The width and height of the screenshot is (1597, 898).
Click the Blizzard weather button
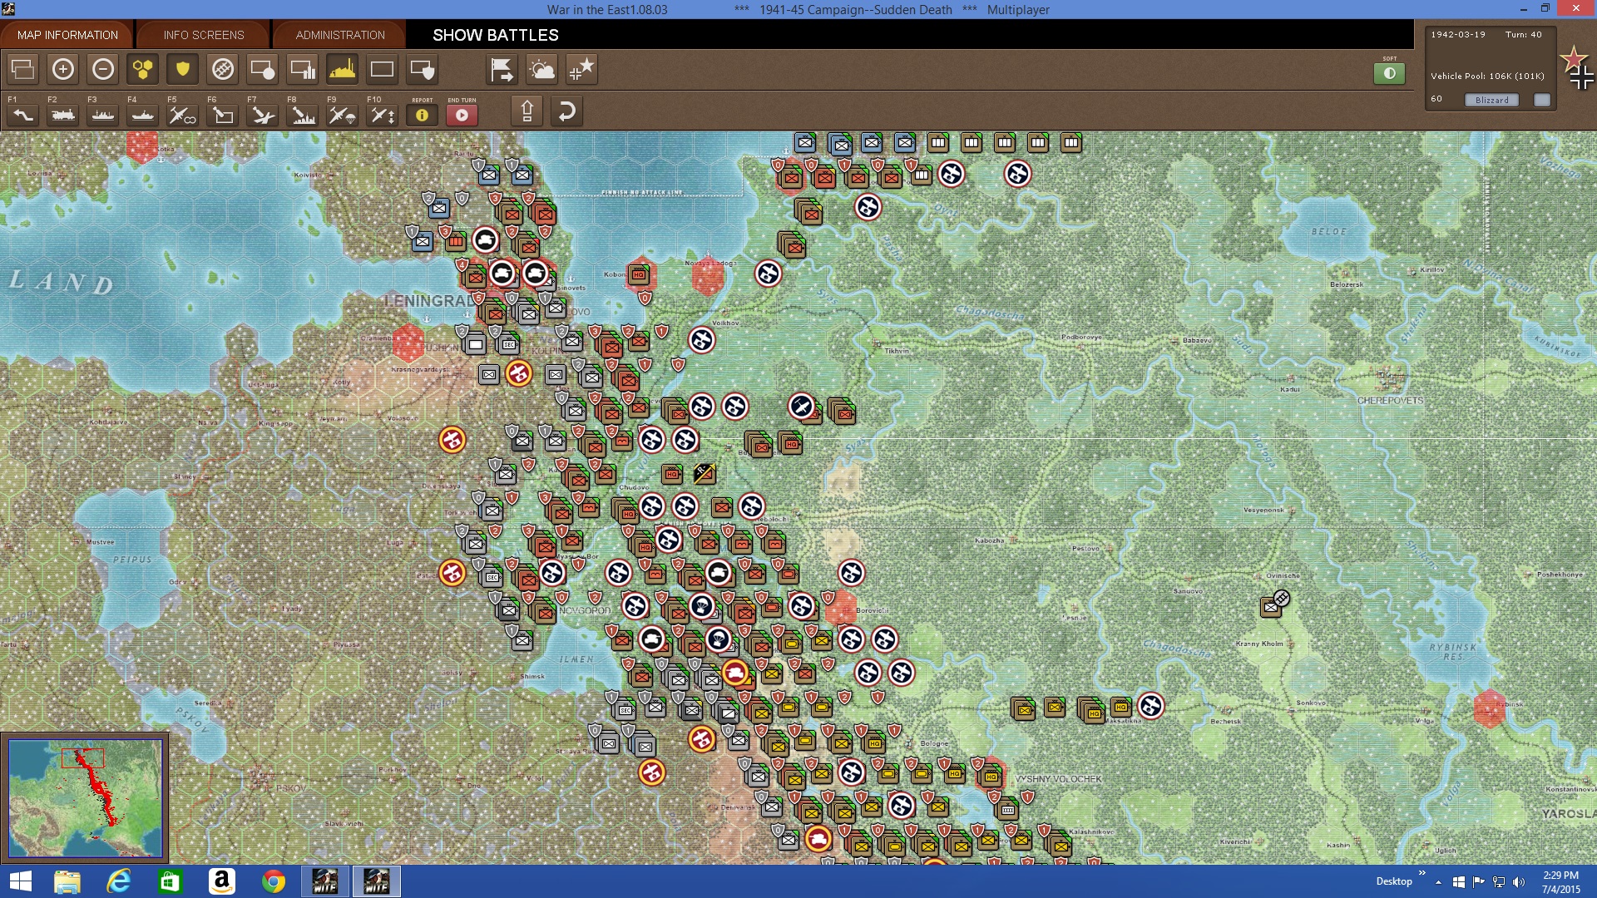[1491, 100]
